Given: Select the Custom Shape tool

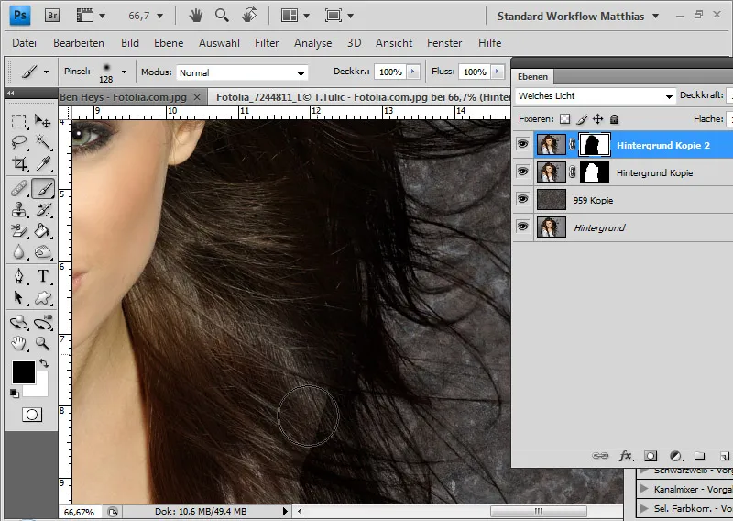Looking at the screenshot, I should (42, 298).
